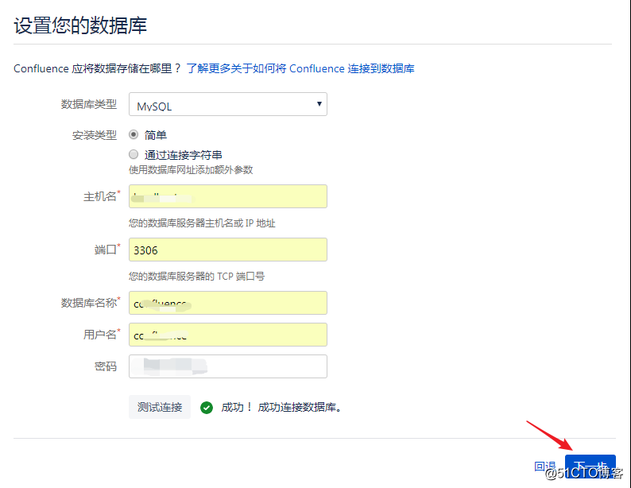Click the 端口 field showing 3306
Image resolution: width=631 pixels, height=488 pixels.
tap(228, 250)
